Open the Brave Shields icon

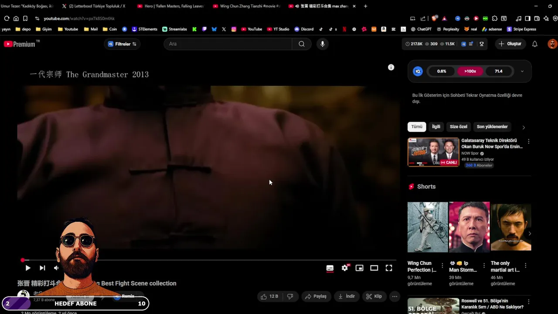coord(435,18)
